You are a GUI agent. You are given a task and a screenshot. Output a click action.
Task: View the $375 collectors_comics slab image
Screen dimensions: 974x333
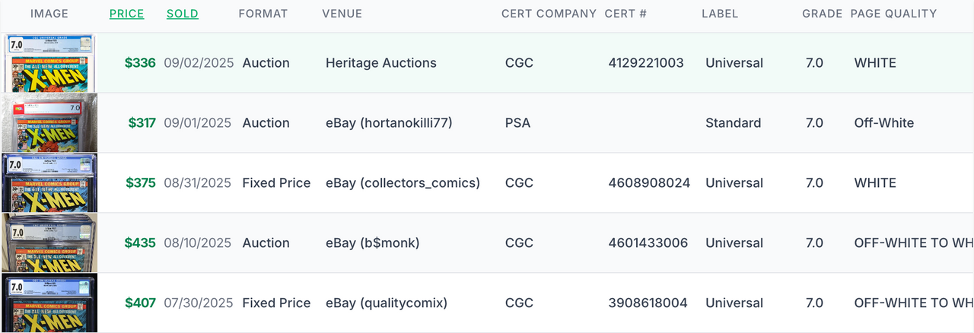49,183
